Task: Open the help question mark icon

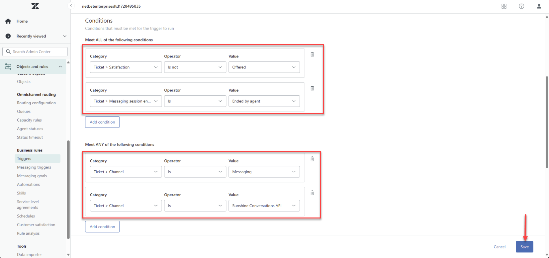Action: pyautogui.click(x=521, y=6)
